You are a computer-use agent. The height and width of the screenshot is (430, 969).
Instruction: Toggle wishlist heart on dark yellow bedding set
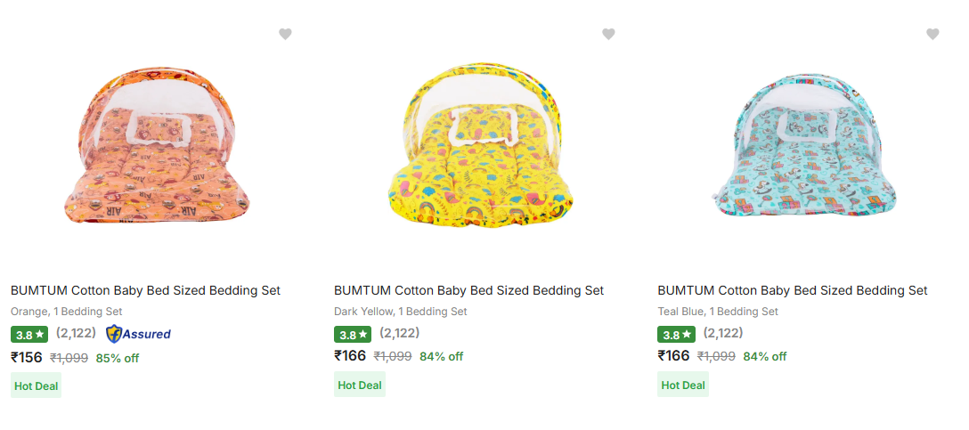pos(608,35)
